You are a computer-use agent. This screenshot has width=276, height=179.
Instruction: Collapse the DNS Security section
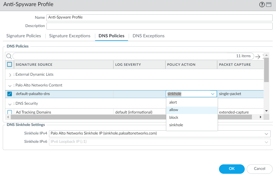click(x=10, y=103)
